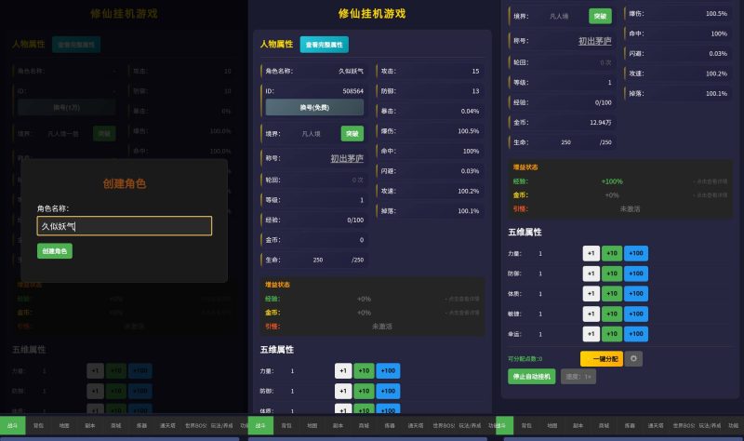
Task: Add +100 to 体质 in right panel
Action: coord(636,293)
